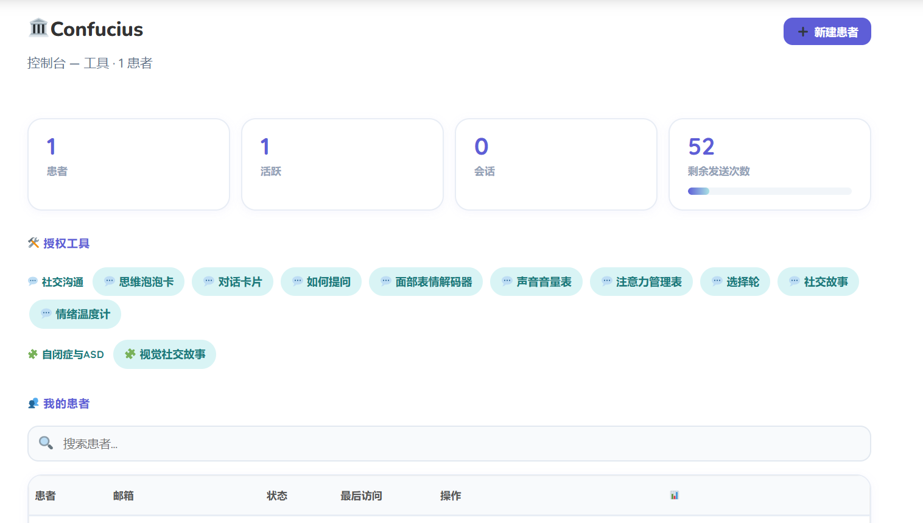Open the 选择轮 tool chip
This screenshot has width=923, height=523.
tap(735, 282)
